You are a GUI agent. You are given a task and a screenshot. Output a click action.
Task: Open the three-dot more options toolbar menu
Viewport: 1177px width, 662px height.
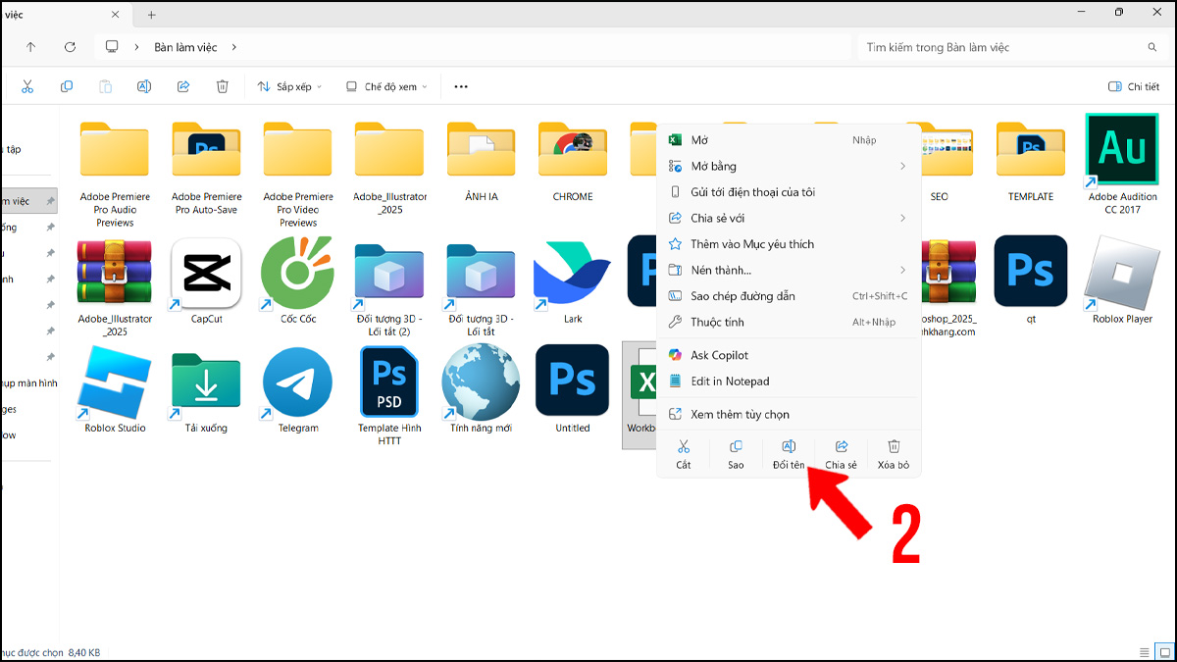[461, 86]
